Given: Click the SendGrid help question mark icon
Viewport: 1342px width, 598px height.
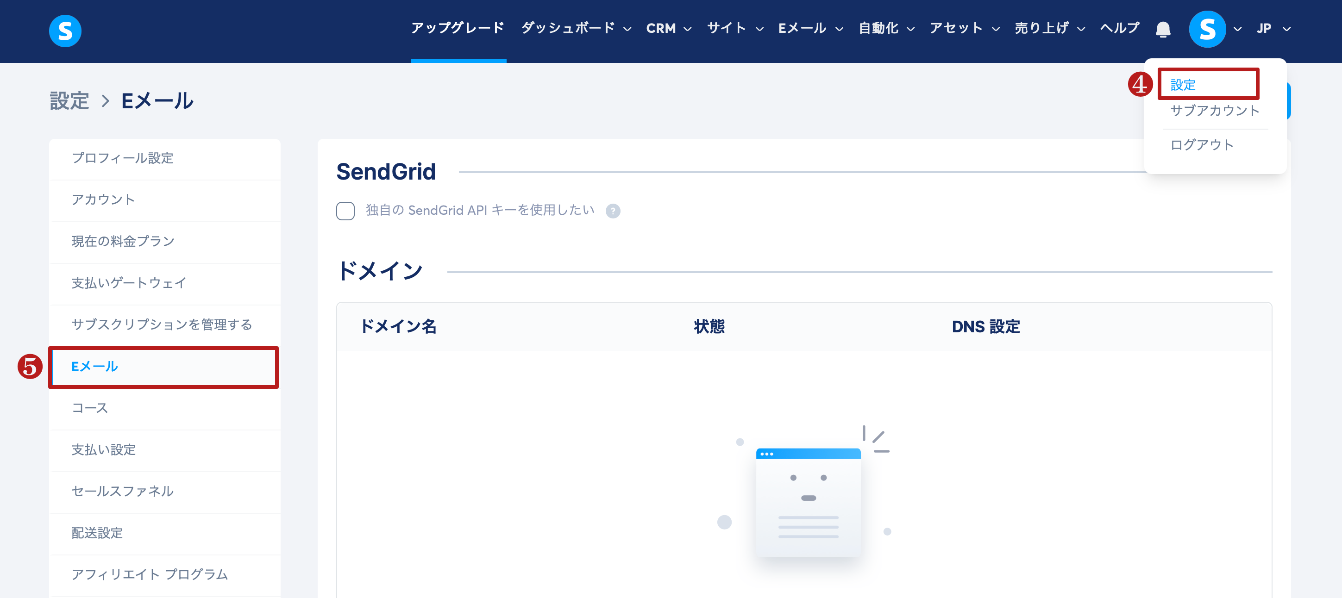Looking at the screenshot, I should click(x=613, y=211).
